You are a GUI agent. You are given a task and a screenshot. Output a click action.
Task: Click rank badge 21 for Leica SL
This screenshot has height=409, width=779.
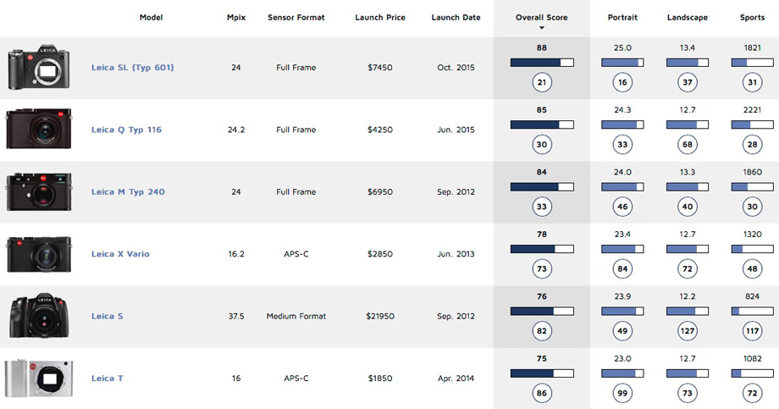542,82
